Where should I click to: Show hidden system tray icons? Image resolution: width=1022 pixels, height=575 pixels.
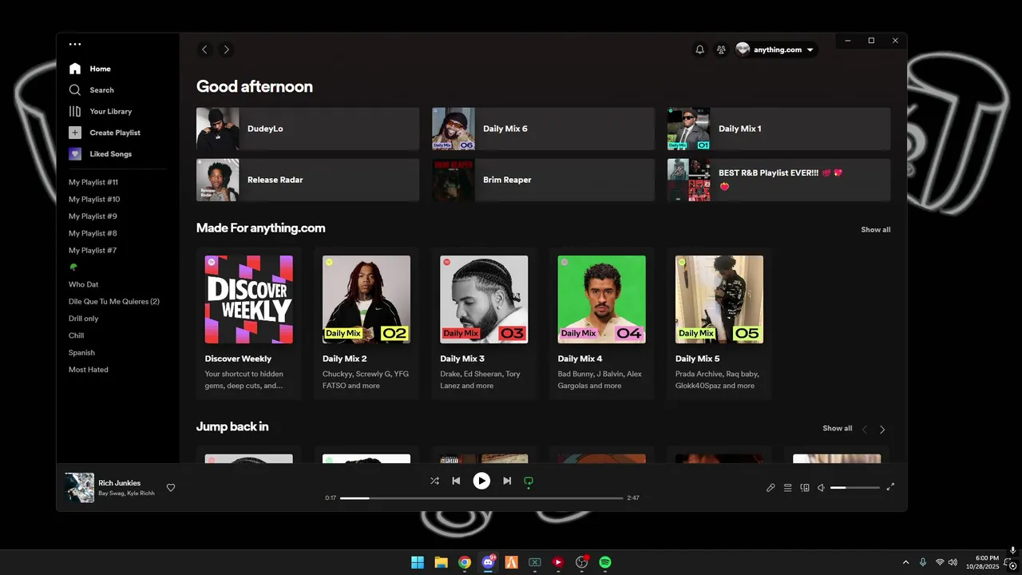[905, 562]
